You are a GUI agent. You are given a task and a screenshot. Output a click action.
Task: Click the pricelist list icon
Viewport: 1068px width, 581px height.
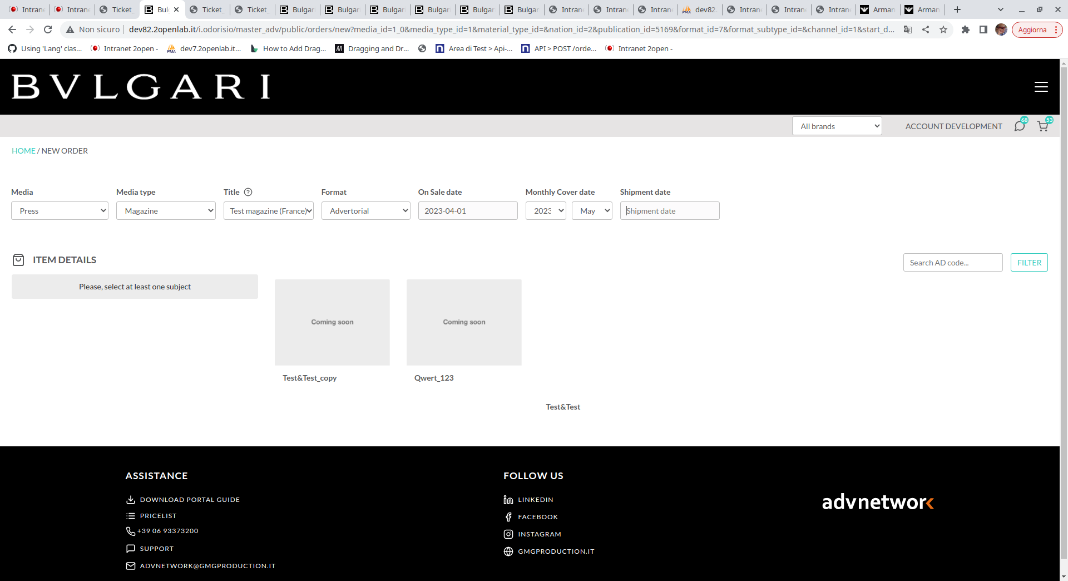click(131, 516)
